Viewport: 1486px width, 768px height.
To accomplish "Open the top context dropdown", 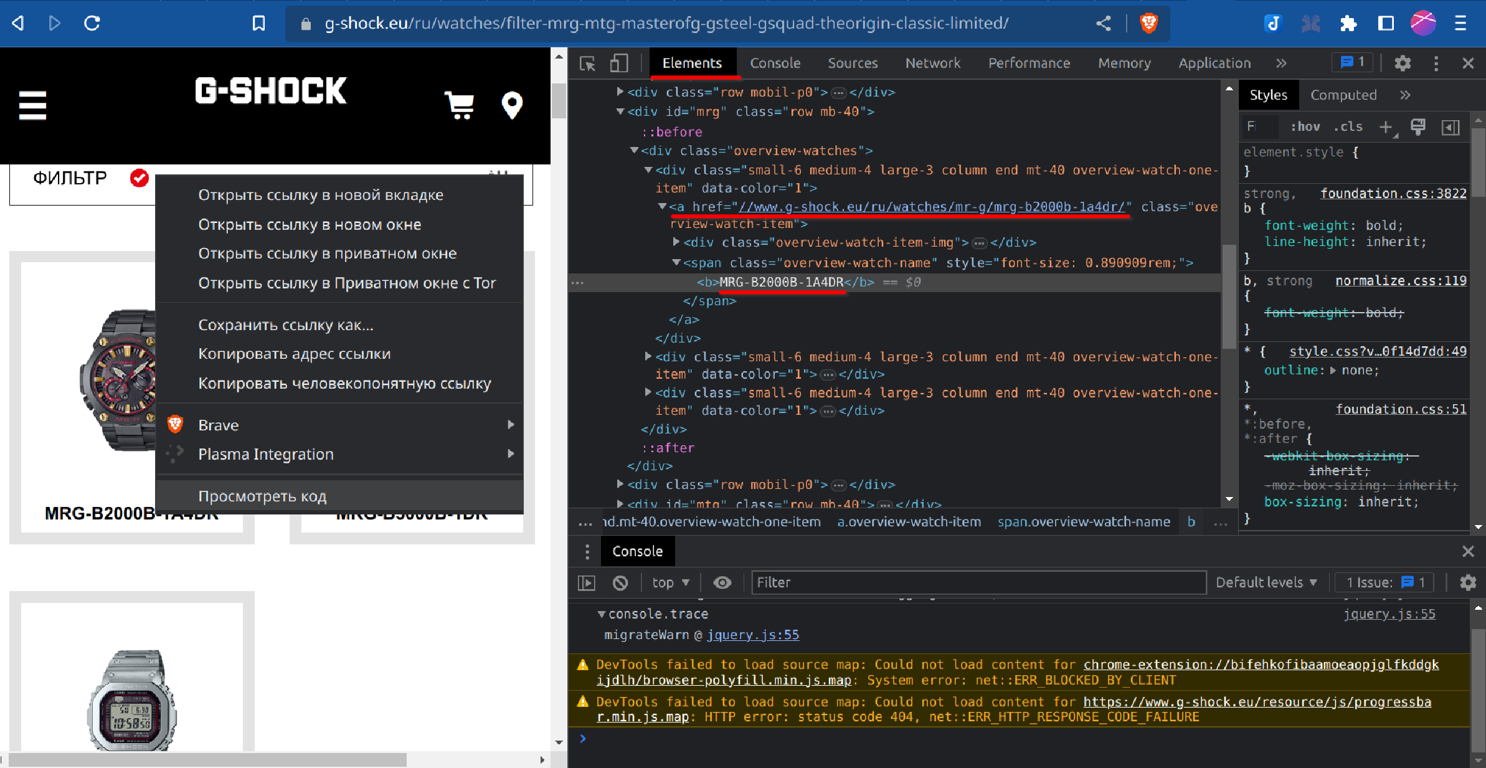I will tap(670, 583).
